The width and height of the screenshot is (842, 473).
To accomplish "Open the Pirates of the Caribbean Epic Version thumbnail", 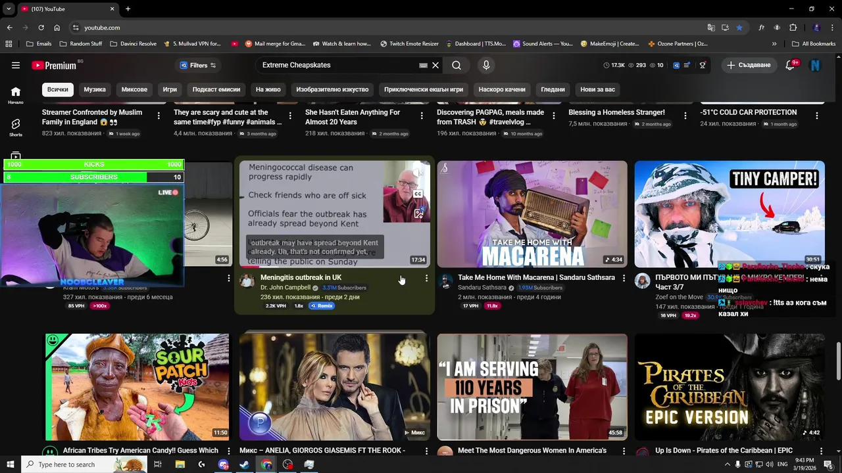I will pos(730,387).
